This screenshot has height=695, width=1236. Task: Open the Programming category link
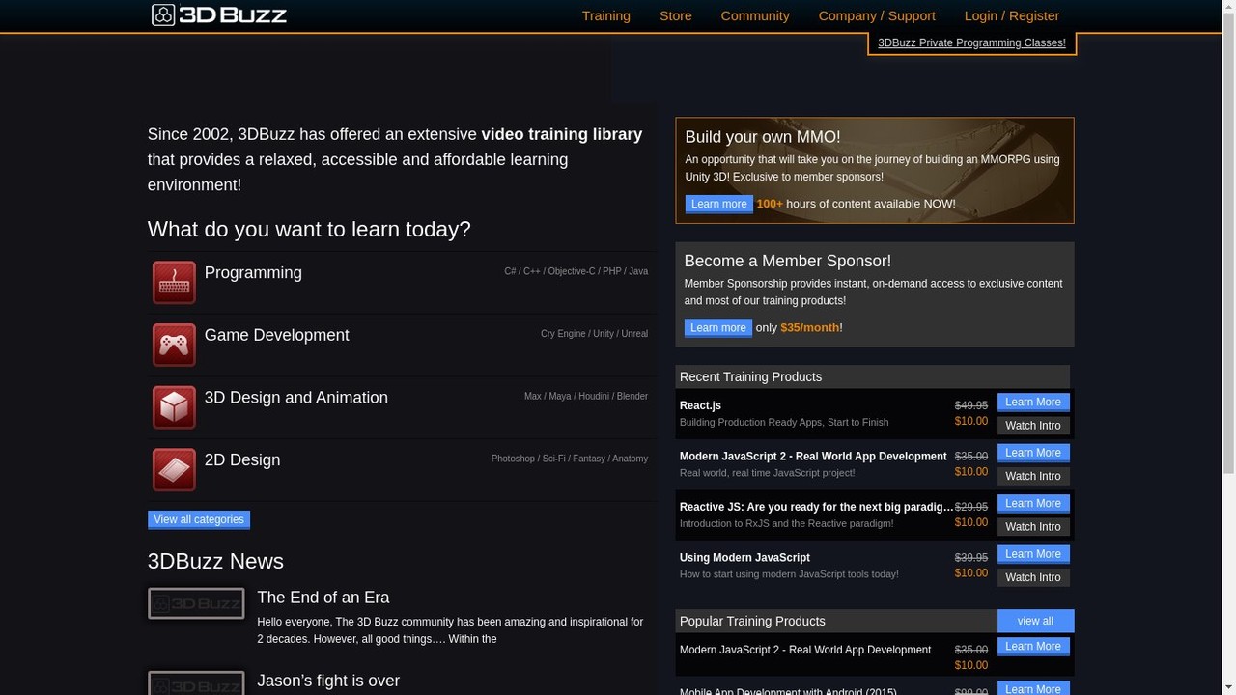tap(253, 273)
